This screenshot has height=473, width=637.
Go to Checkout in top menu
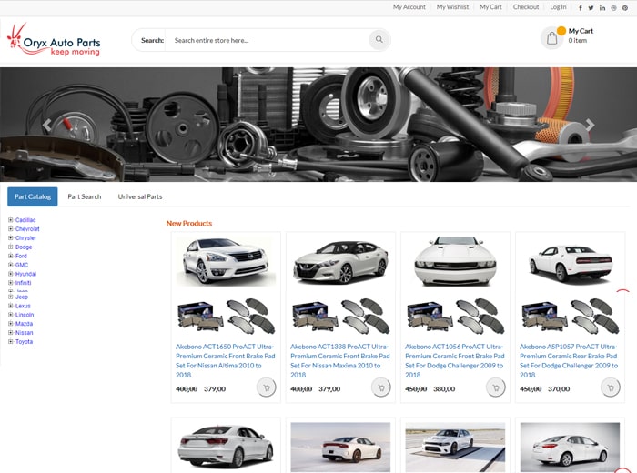coord(526,7)
